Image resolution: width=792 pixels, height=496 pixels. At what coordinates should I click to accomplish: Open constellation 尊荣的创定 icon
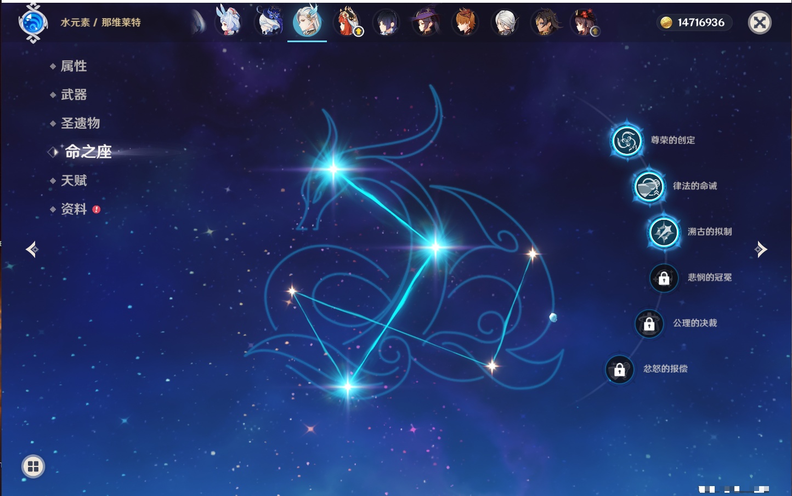[626, 141]
